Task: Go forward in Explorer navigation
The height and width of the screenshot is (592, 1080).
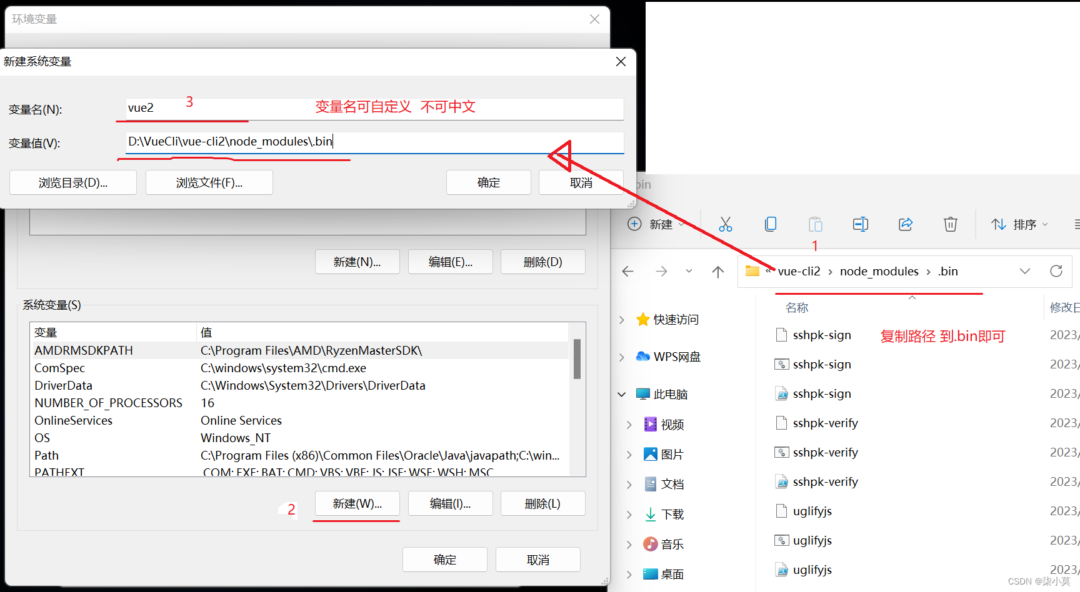Action: (x=661, y=271)
